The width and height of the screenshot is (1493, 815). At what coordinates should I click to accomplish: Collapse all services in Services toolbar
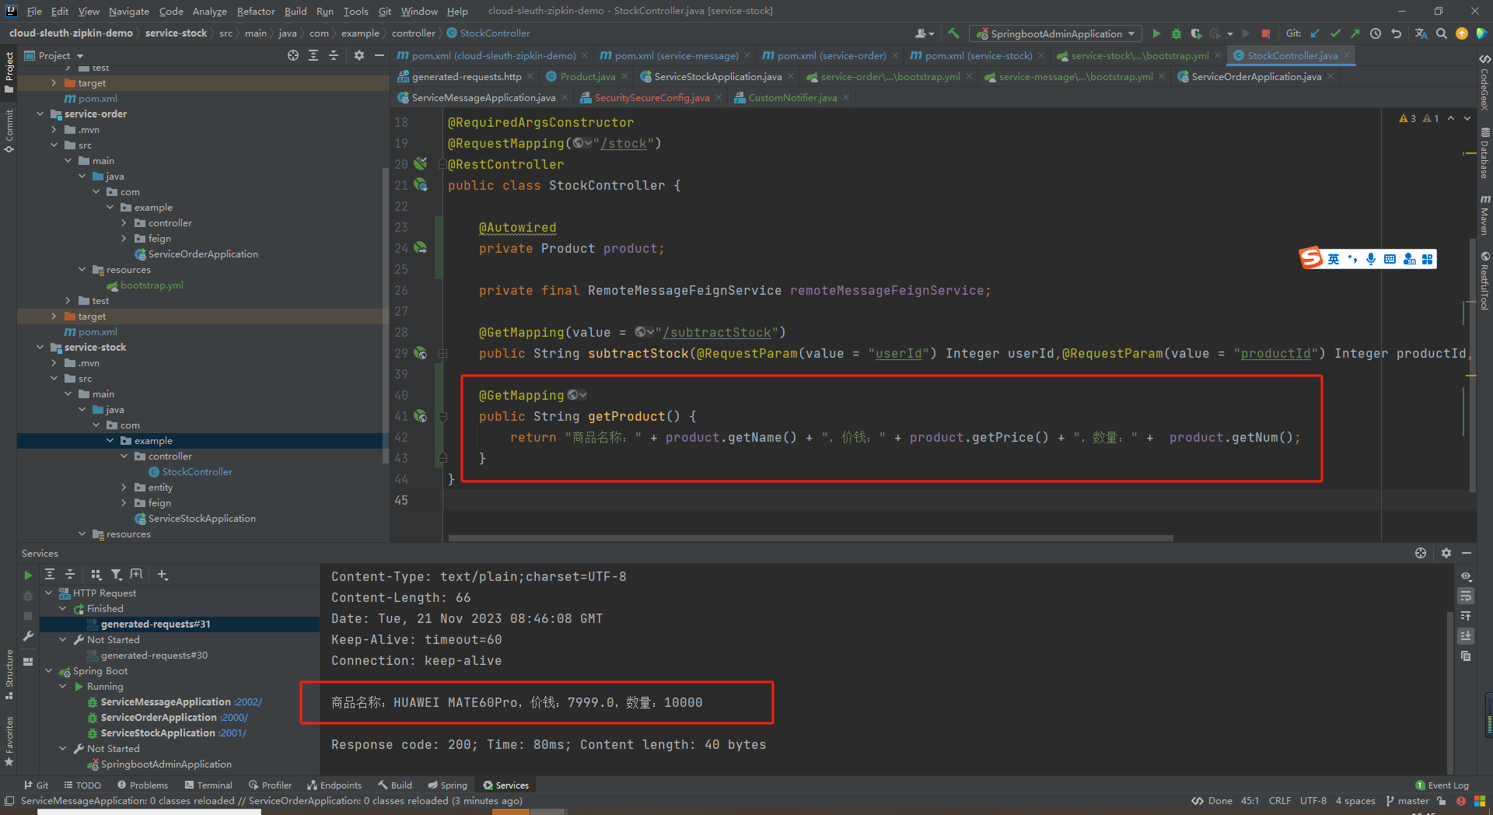click(x=70, y=574)
